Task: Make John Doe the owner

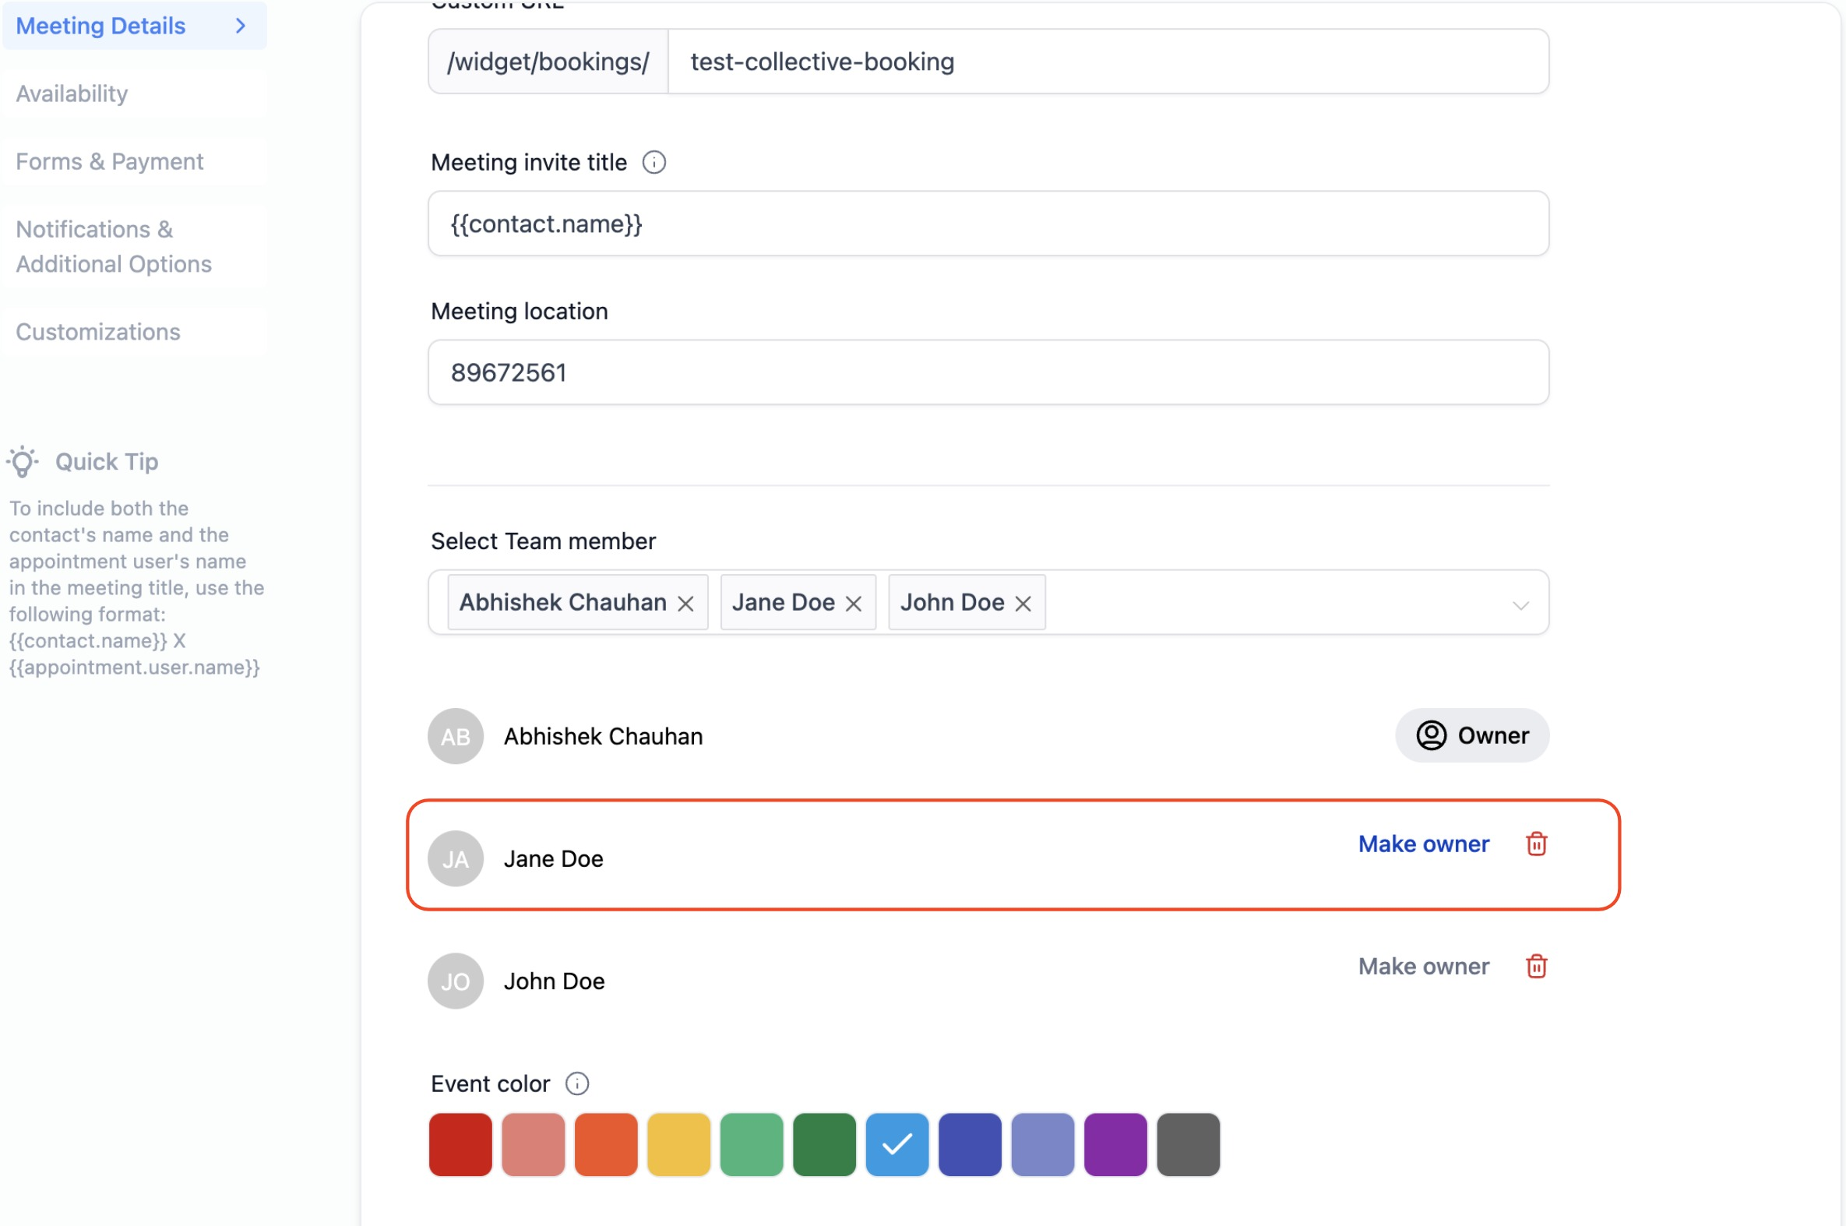Action: [1423, 967]
